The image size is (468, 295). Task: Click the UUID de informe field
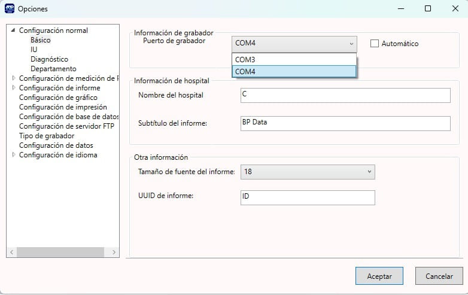point(307,197)
